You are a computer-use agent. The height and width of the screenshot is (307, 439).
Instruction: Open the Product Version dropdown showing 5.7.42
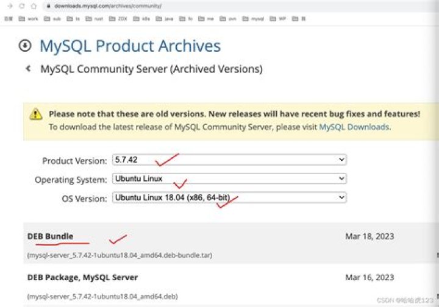[229, 160]
